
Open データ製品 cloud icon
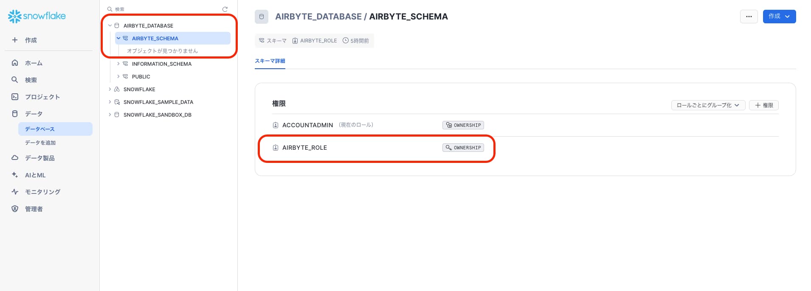click(15, 158)
